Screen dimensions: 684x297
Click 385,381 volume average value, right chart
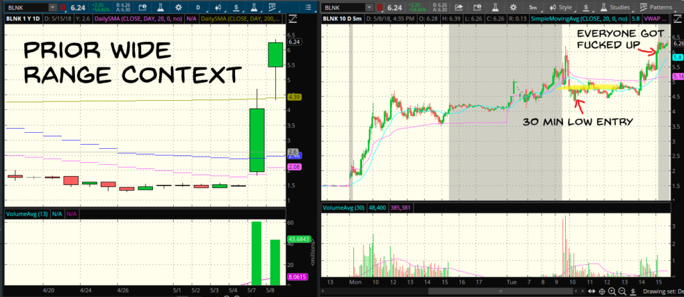pos(402,208)
